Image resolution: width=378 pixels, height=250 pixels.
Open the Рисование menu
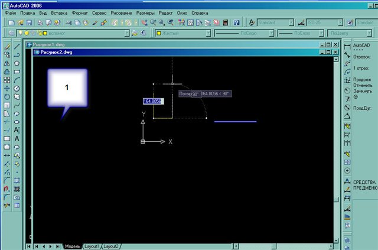click(x=120, y=12)
